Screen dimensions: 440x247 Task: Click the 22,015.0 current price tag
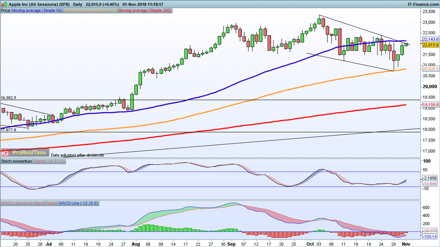click(430, 45)
